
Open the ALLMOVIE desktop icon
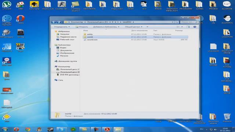(x=227, y=5)
